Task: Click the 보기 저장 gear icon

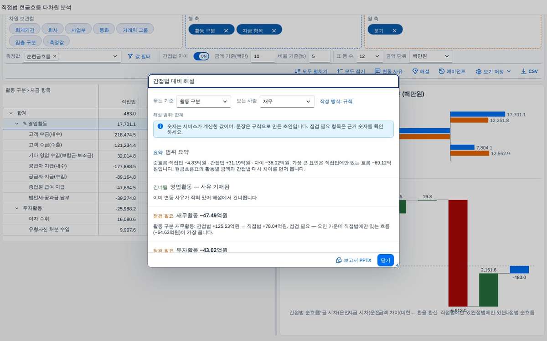Action: coord(479,71)
